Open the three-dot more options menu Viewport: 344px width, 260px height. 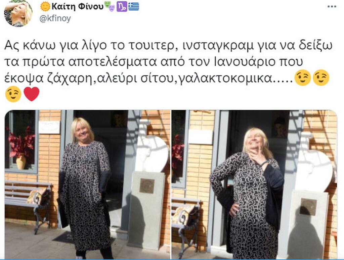click(332, 7)
